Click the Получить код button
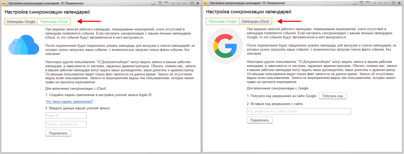This screenshot has height=154, width=404. 333,96
